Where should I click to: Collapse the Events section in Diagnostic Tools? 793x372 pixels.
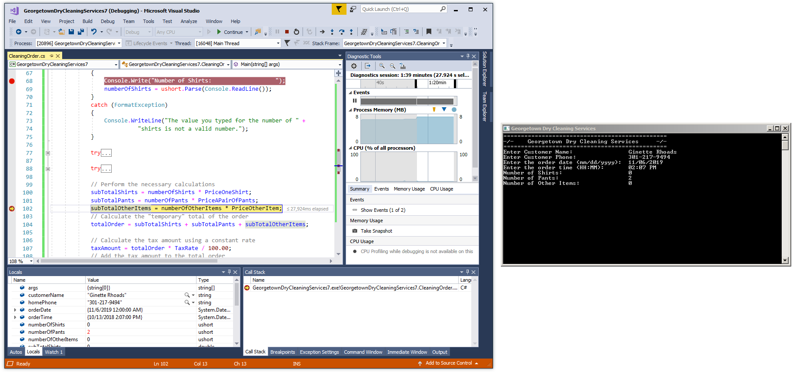(x=350, y=92)
